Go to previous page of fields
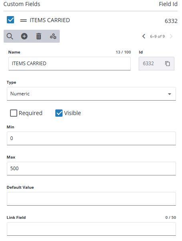 pos(144,37)
